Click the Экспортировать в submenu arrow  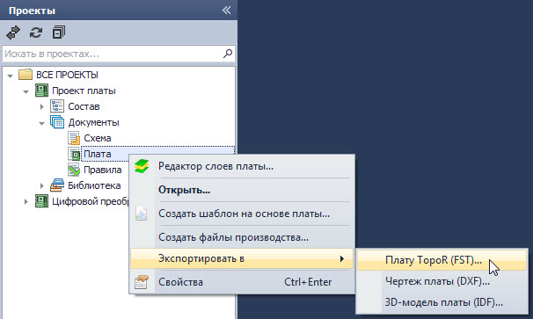(x=342, y=259)
